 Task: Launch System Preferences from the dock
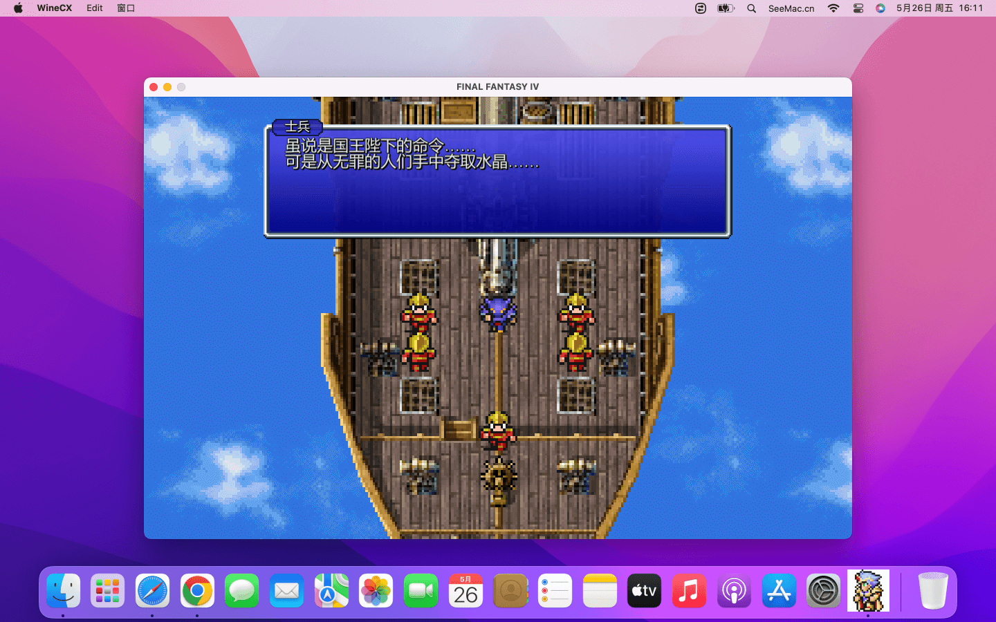823,591
